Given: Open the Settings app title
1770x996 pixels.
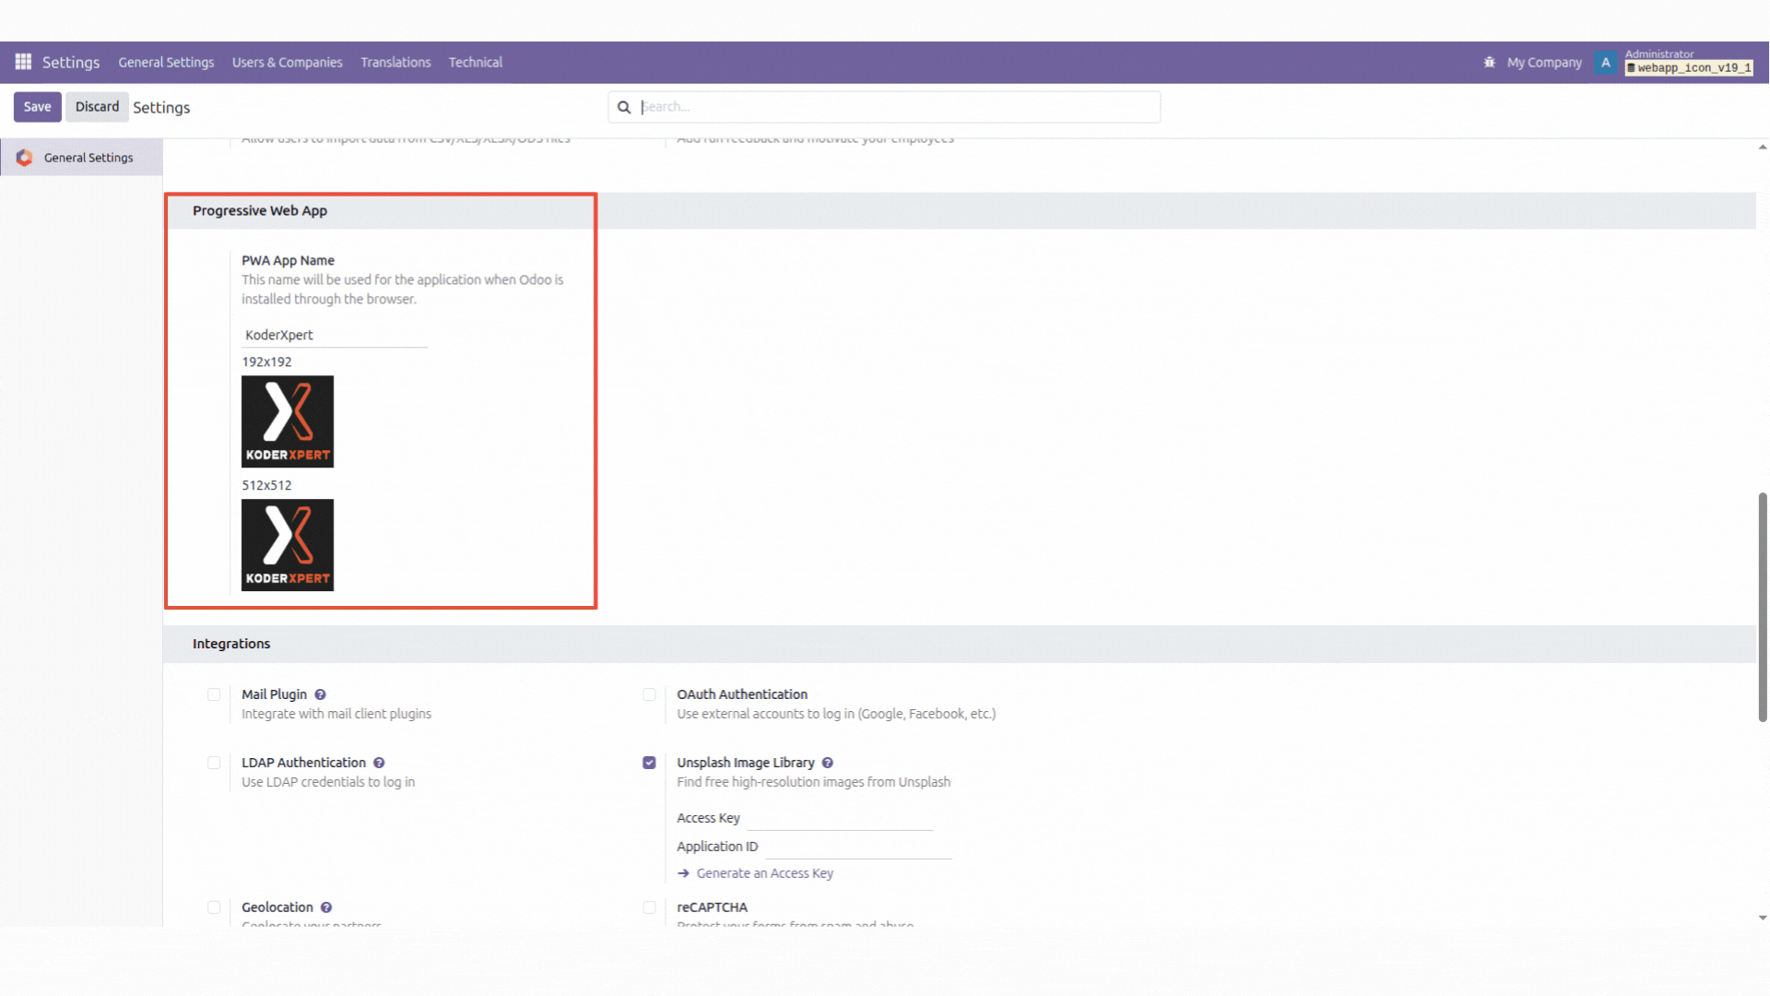Looking at the screenshot, I should click(71, 63).
